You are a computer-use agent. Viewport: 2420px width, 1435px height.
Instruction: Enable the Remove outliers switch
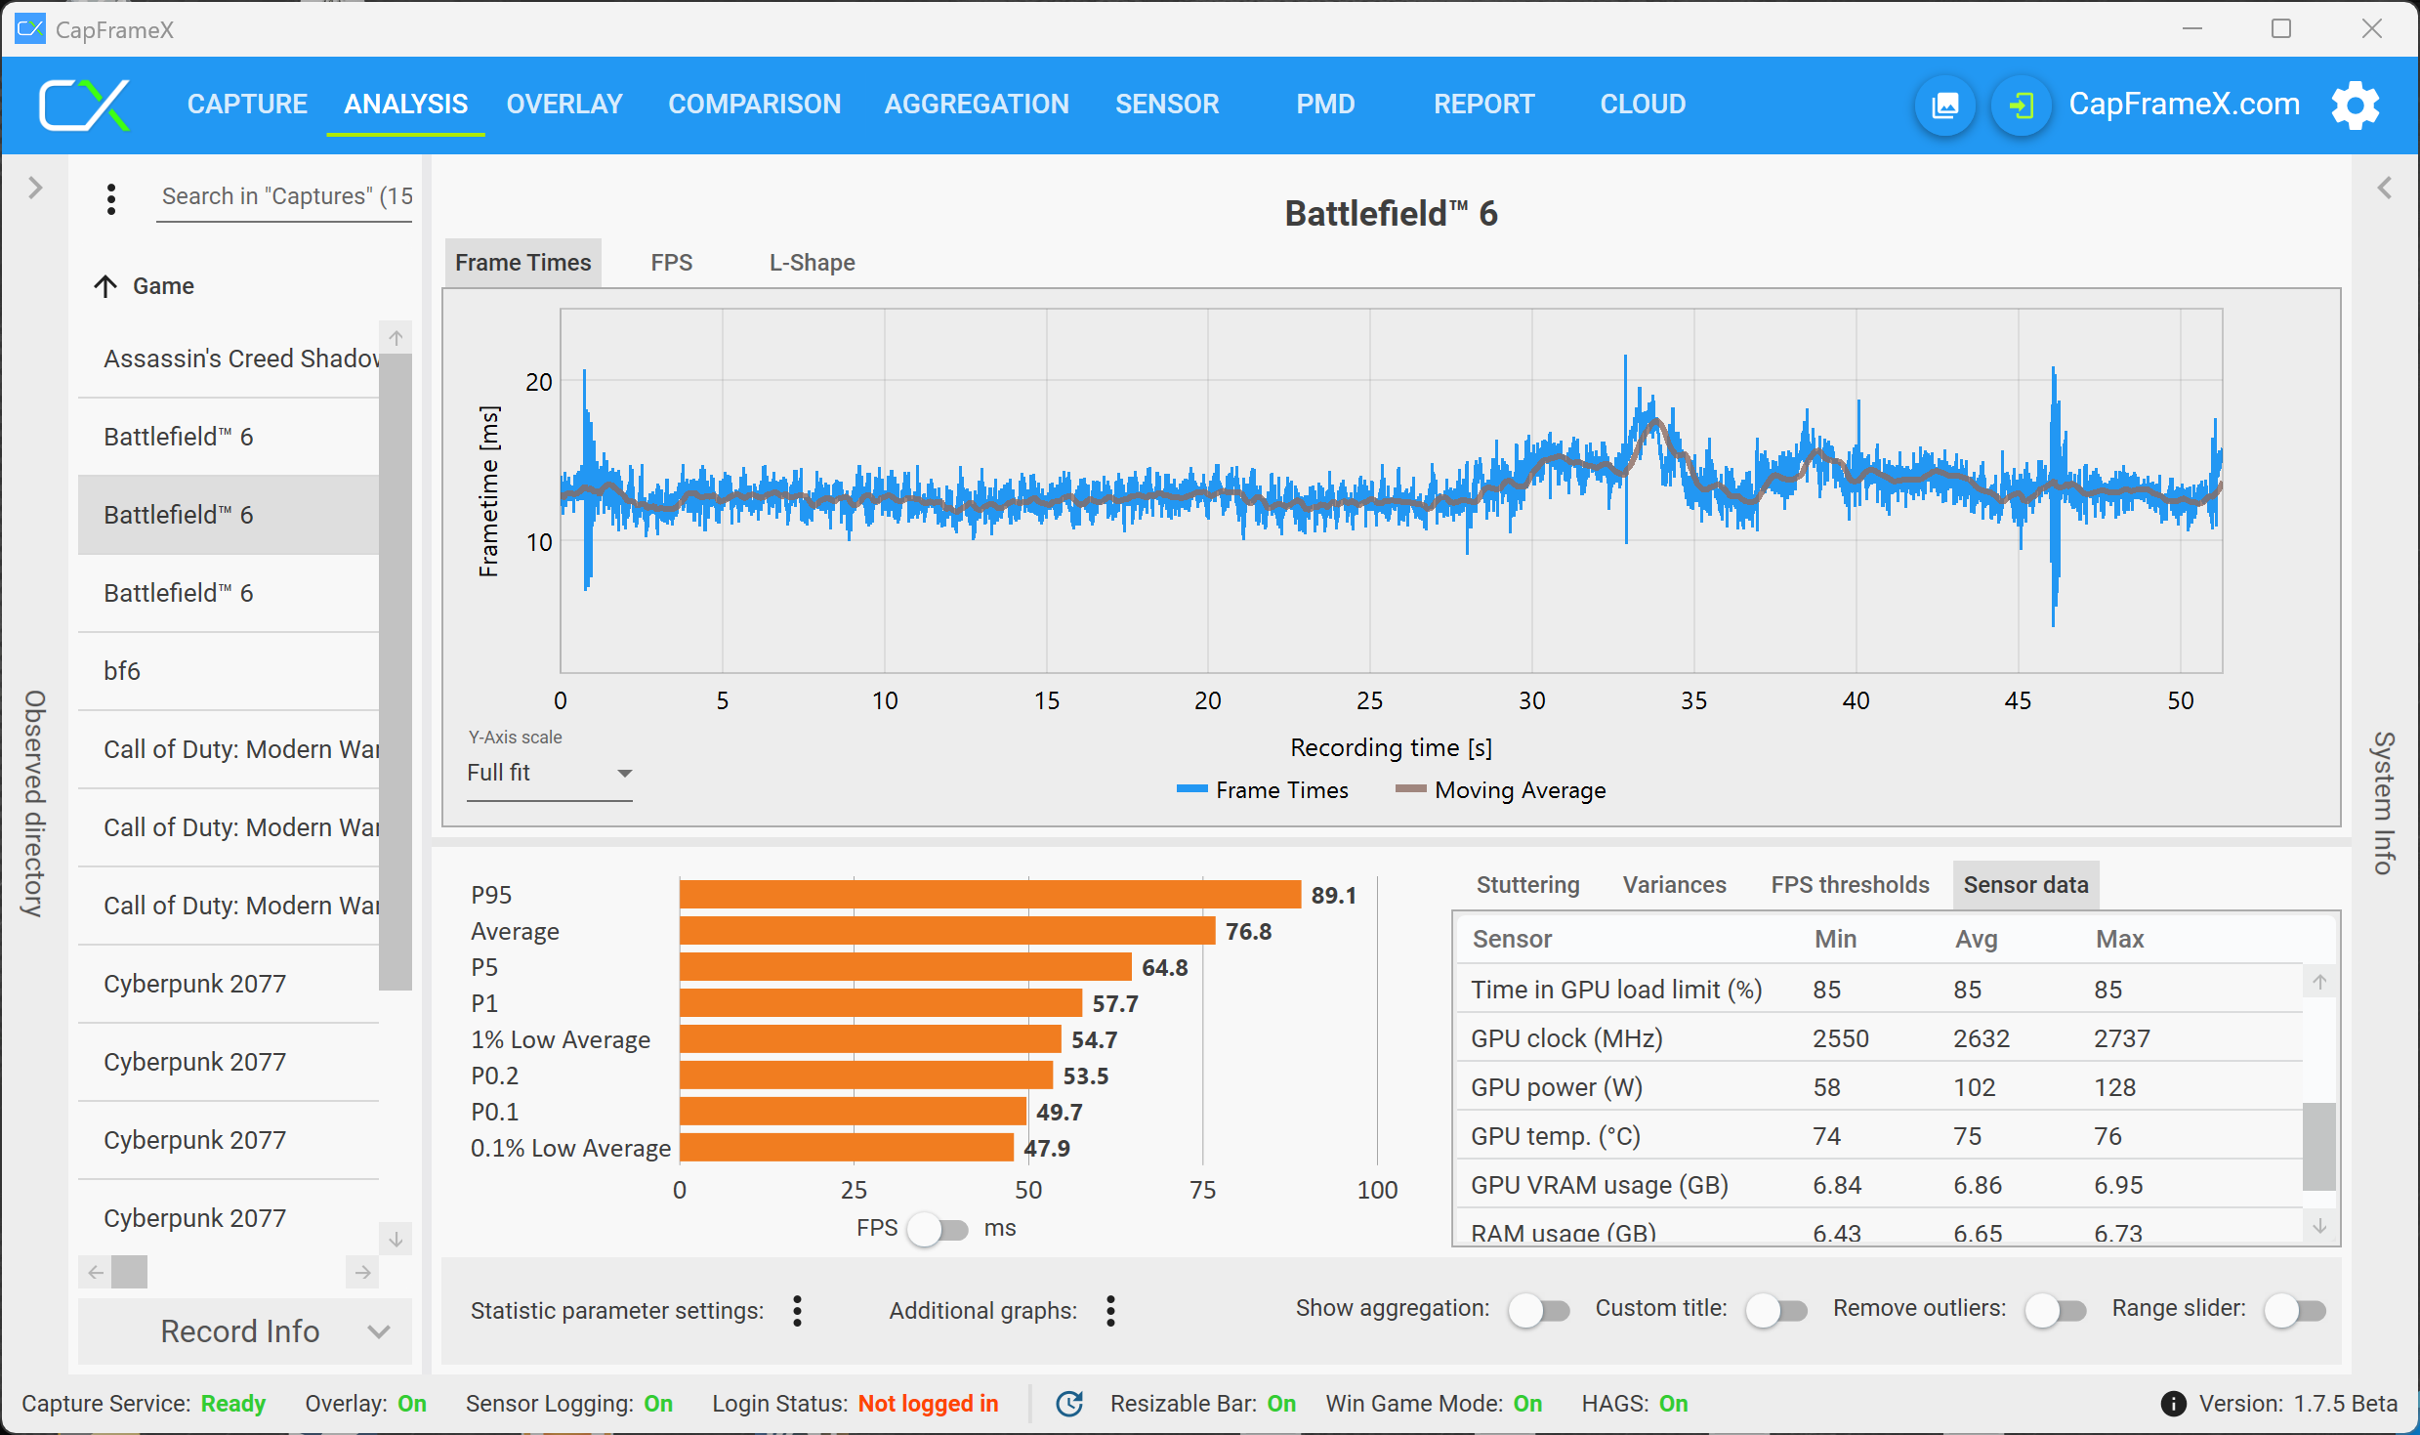[2054, 1310]
